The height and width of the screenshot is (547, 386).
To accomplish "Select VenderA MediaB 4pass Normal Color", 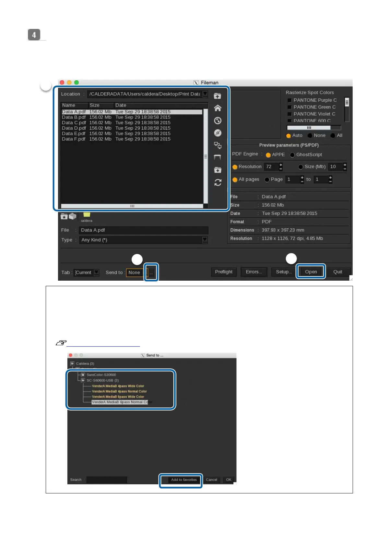I will 119,391.
